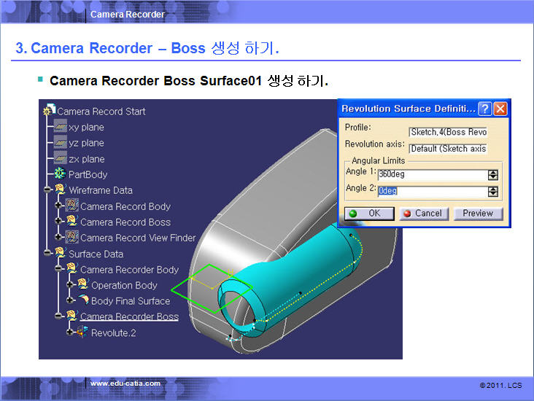Collapse the Surface Data node
This screenshot has width=534, height=401.
point(48,254)
